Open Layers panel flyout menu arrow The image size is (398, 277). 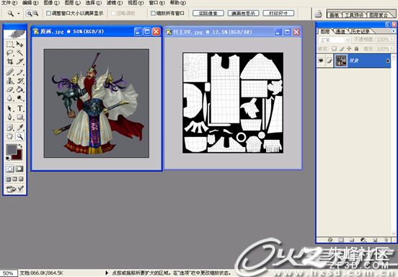click(394, 31)
